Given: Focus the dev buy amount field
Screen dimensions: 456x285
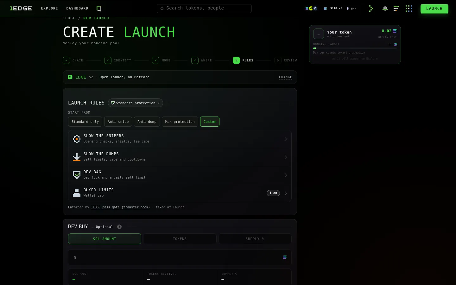Looking at the screenshot, I should click(180, 257).
